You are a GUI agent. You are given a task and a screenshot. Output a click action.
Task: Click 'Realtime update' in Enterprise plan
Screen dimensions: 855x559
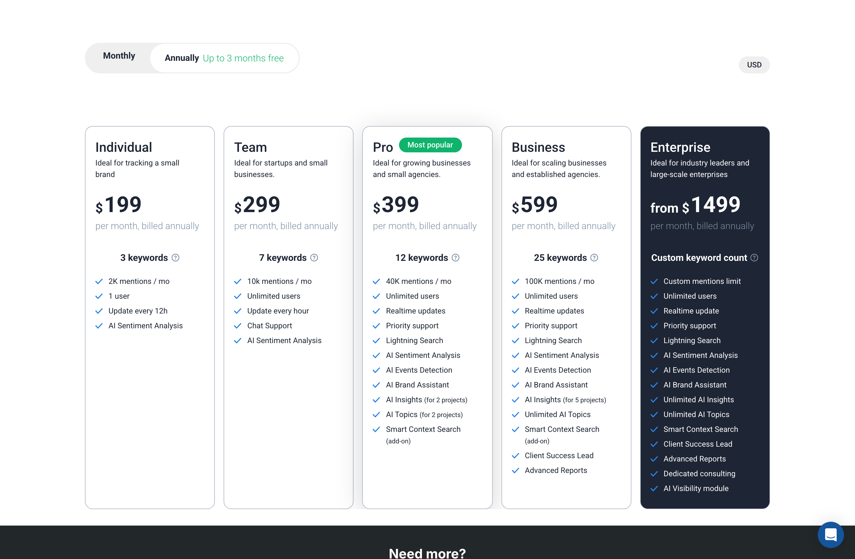(x=691, y=311)
